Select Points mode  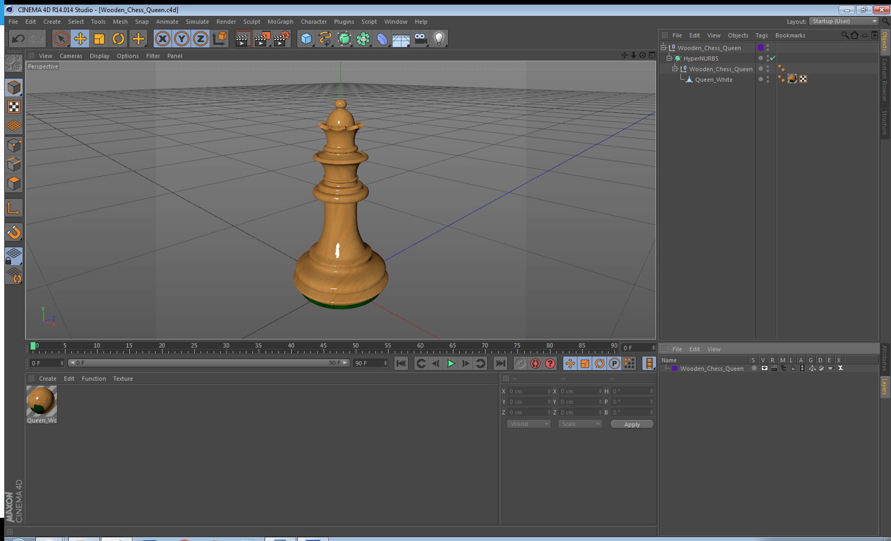pyautogui.click(x=14, y=145)
